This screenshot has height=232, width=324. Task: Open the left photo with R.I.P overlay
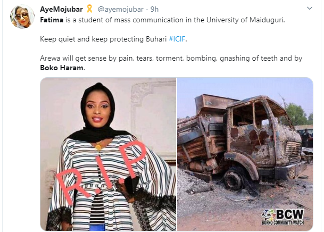pos(109,154)
